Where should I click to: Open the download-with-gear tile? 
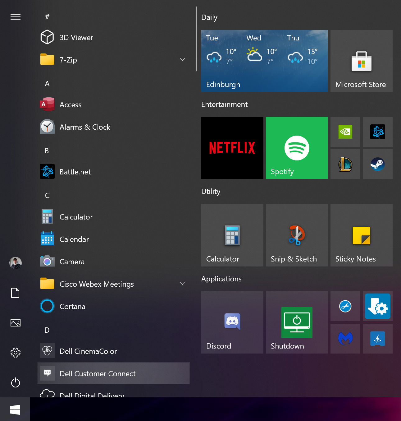pyautogui.click(x=378, y=306)
